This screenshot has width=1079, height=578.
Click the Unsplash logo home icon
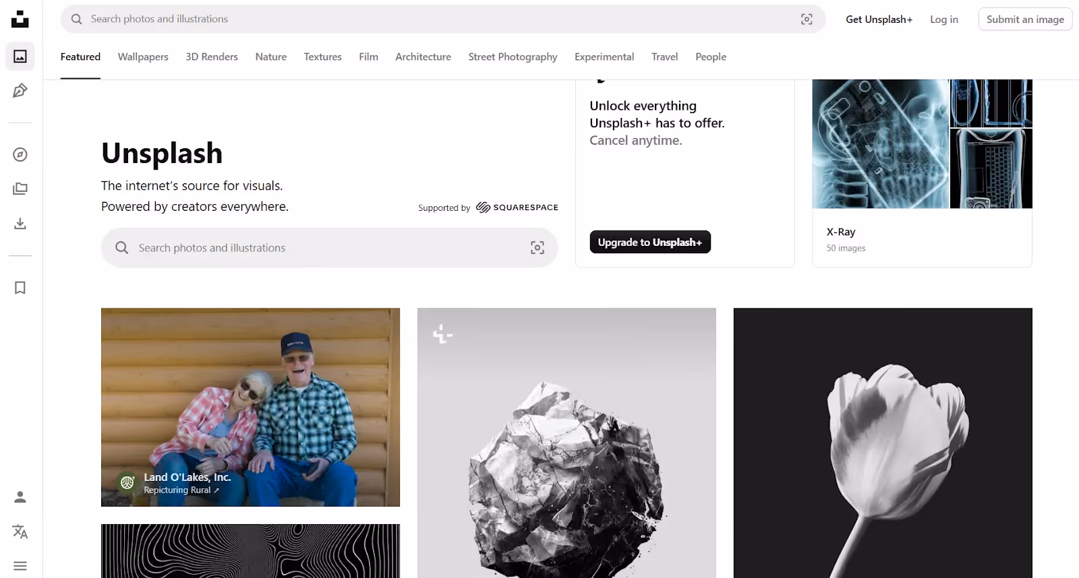pyautogui.click(x=20, y=19)
